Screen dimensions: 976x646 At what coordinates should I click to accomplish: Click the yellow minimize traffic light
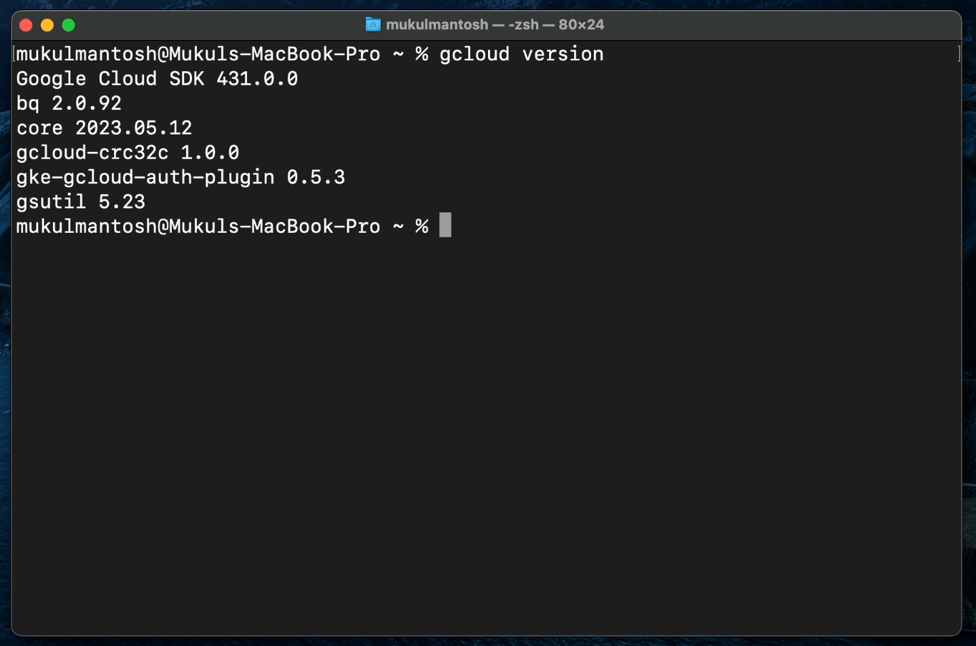(x=47, y=24)
